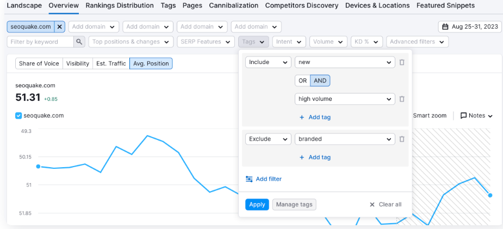Open the top Tags tab
The height and width of the screenshot is (229, 503).
(x=168, y=5)
